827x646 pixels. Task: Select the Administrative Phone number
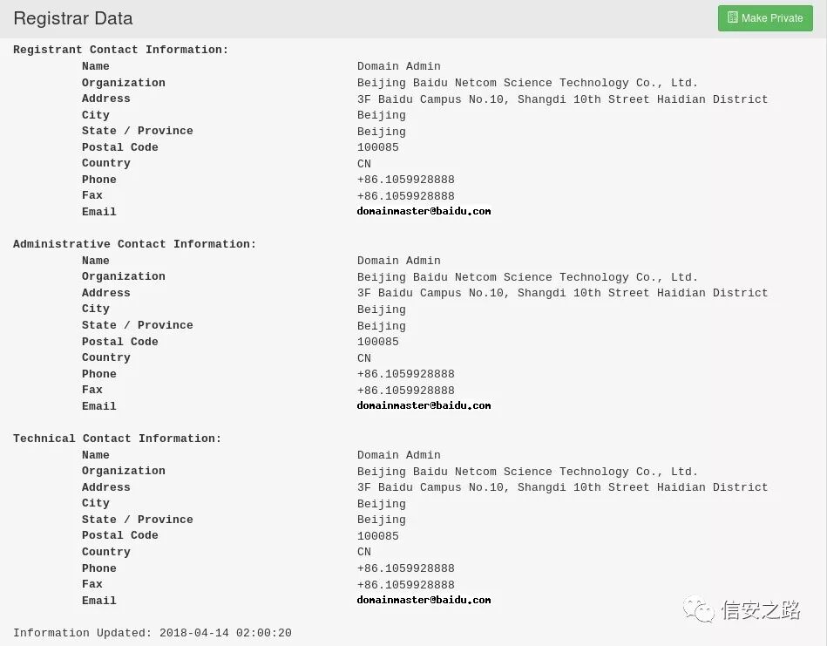pos(405,374)
